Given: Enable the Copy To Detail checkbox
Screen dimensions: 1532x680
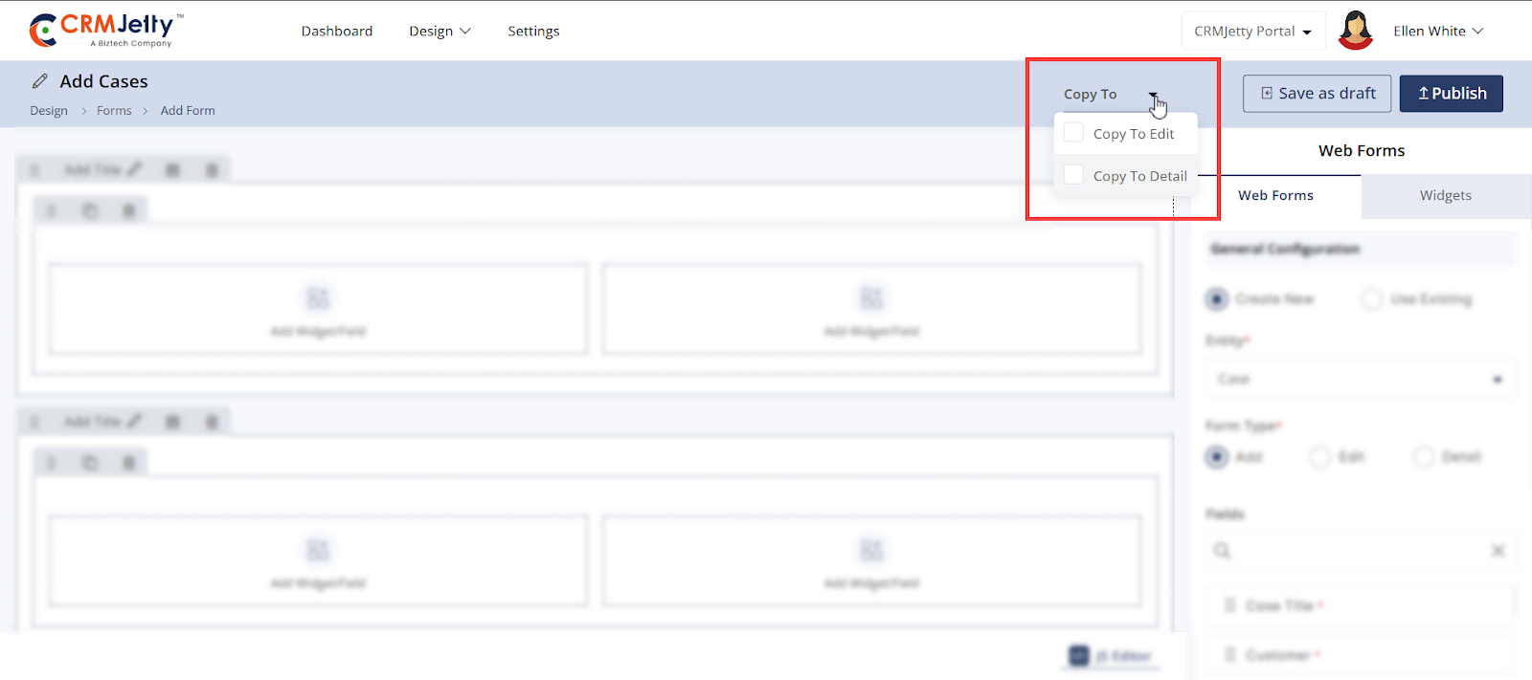Looking at the screenshot, I should (x=1074, y=175).
